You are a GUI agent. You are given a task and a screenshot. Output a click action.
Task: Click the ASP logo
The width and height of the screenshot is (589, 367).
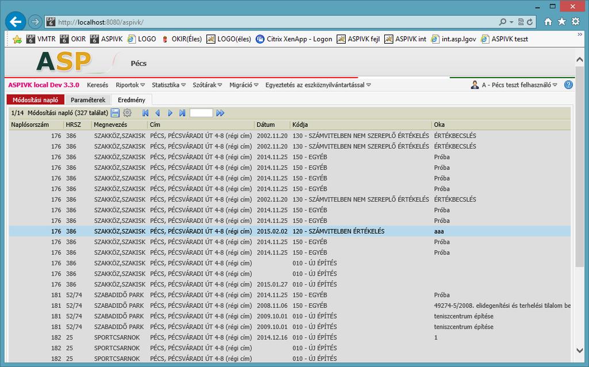64,61
